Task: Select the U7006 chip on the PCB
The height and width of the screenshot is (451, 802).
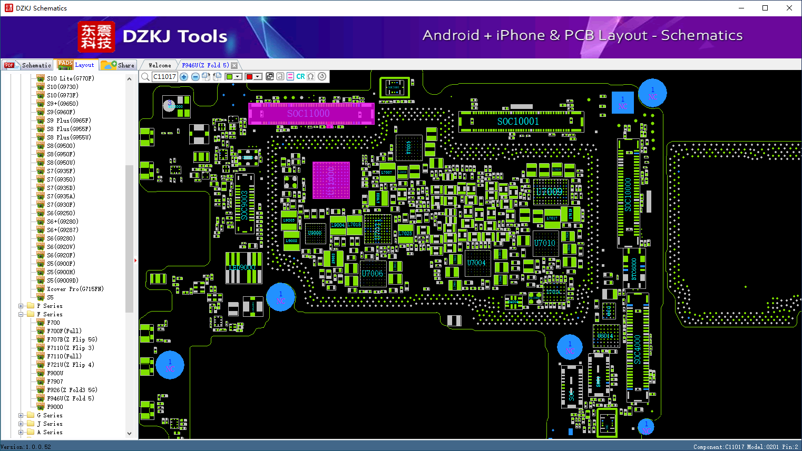Action: click(x=373, y=274)
